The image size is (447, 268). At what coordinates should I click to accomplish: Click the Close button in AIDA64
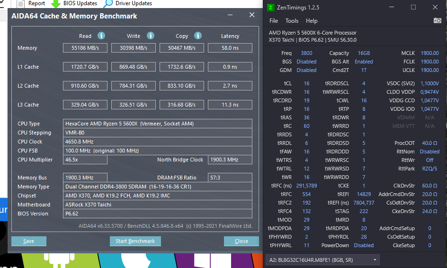tap(241, 241)
